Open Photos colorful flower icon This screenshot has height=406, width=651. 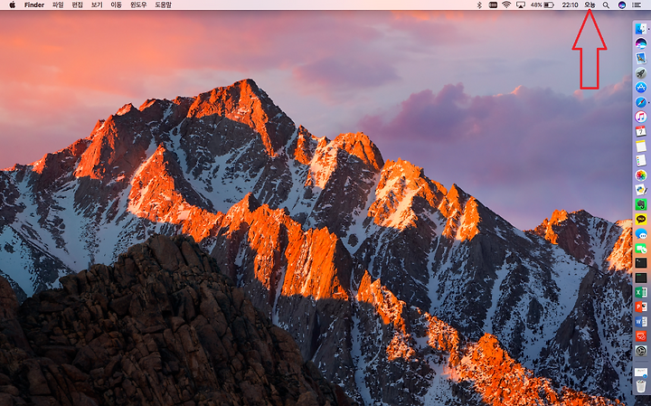pos(641,175)
